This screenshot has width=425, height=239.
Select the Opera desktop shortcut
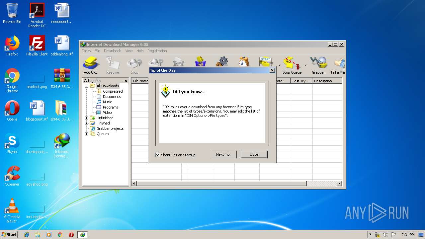[x=12, y=111]
